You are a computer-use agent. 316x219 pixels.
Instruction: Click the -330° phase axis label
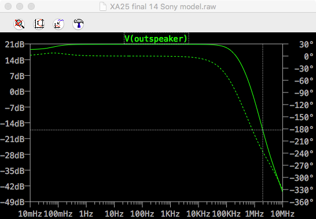[x=302, y=190]
